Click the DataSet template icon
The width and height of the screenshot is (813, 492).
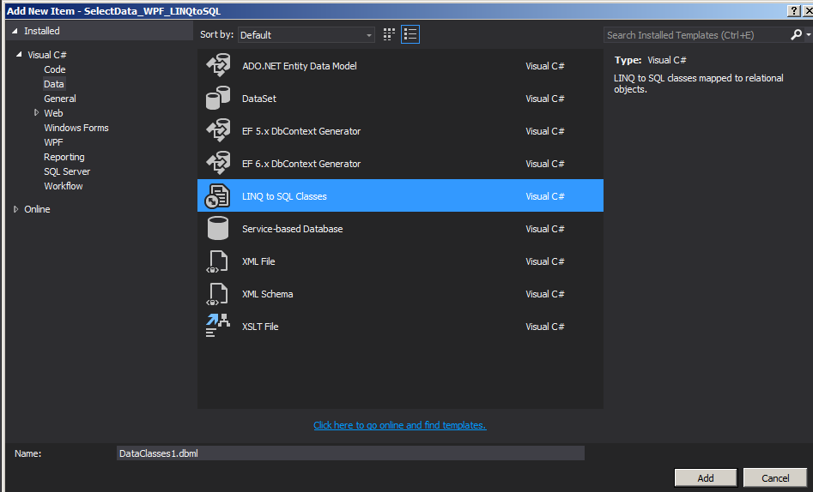coord(218,99)
